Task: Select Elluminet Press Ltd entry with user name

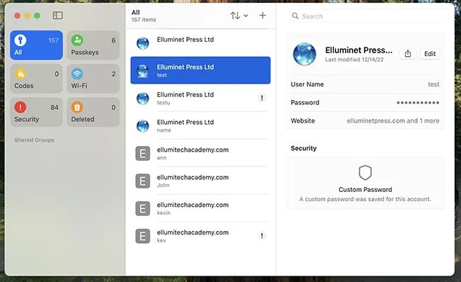Action: [200, 125]
